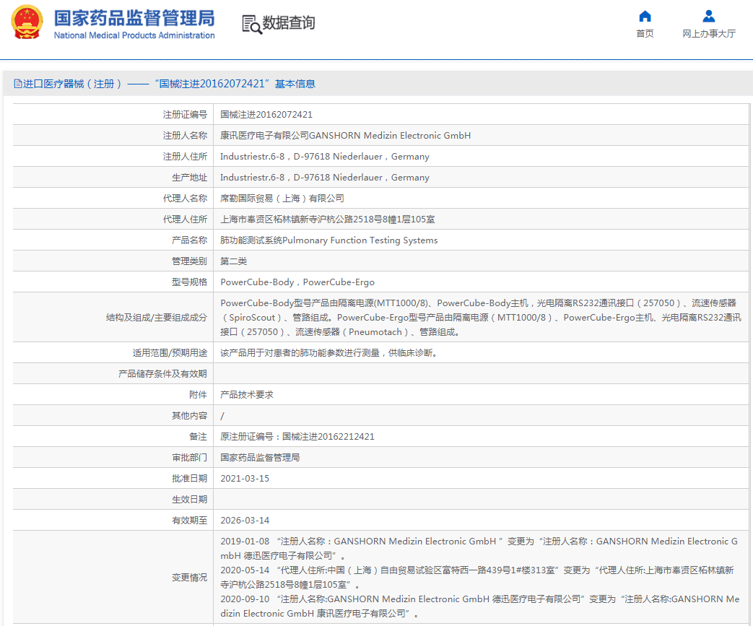Click the 结构及组成/主要组成成分 label

157,318
